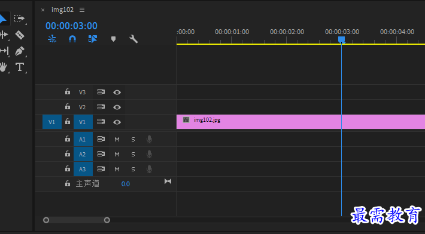Toggle timeline snapping magnet icon
The width and height of the screenshot is (425, 234).
(72, 39)
